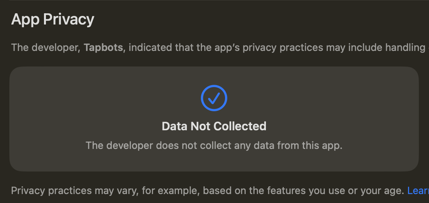
Task: Click the word 'Privacy' in the heading
Action: click(69, 20)
